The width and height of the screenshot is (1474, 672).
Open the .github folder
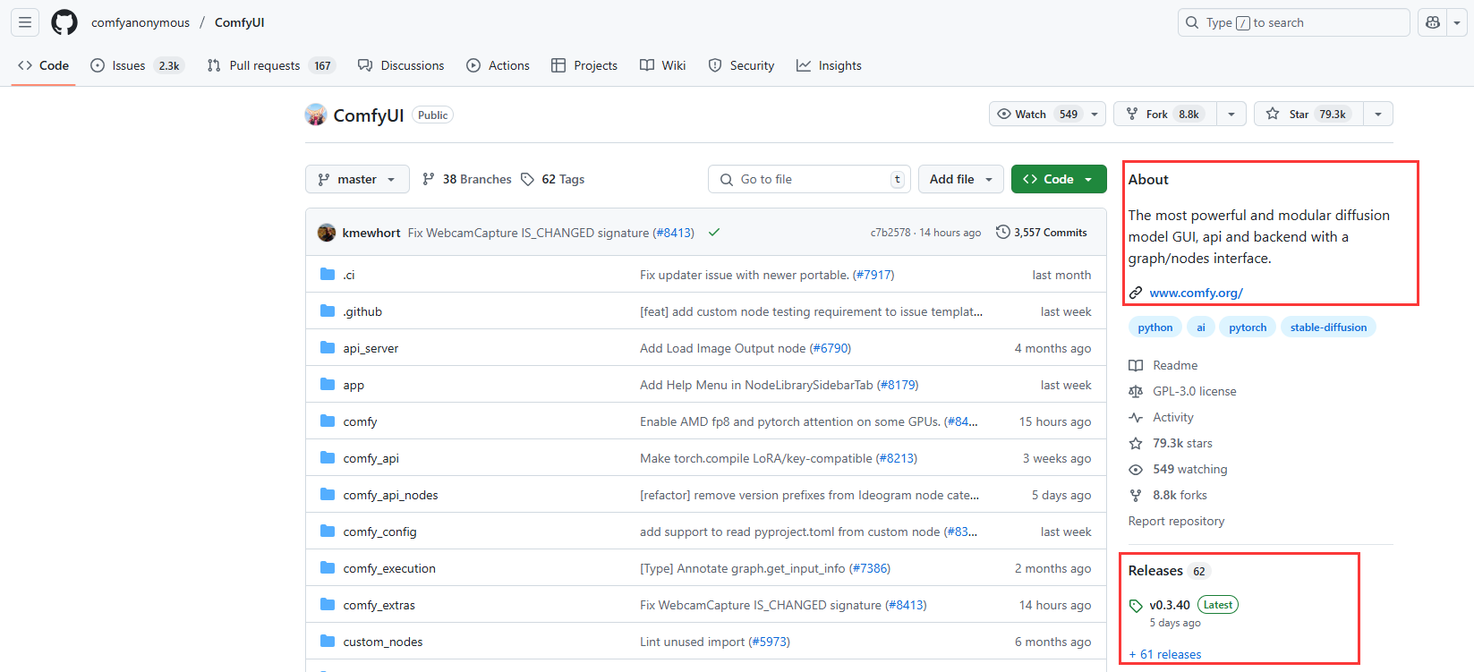coord(362,311)
